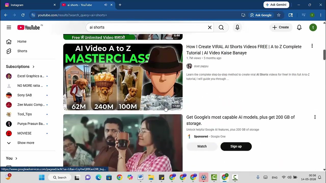Open the Chrome profile avatar

(312, 15)
